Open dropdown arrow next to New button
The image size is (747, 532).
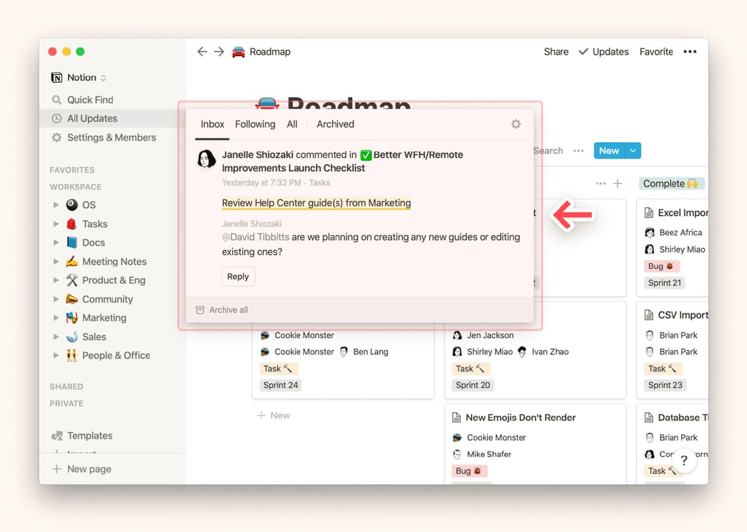633,150
